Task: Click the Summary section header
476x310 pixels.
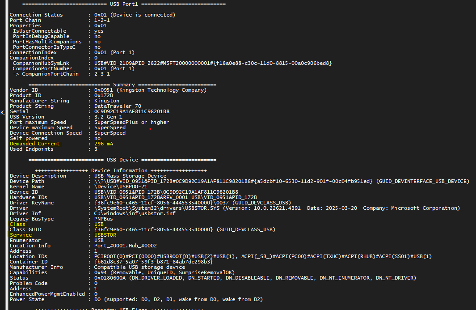Action: tap(124, 85)
